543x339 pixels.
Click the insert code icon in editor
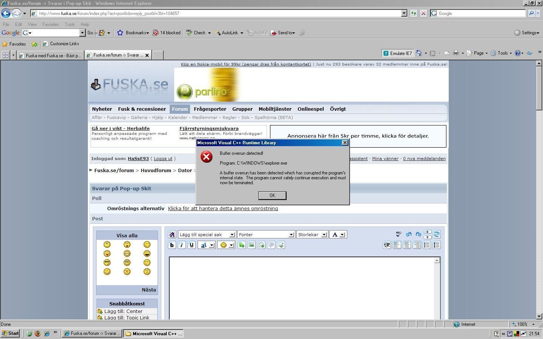(281, 245)
